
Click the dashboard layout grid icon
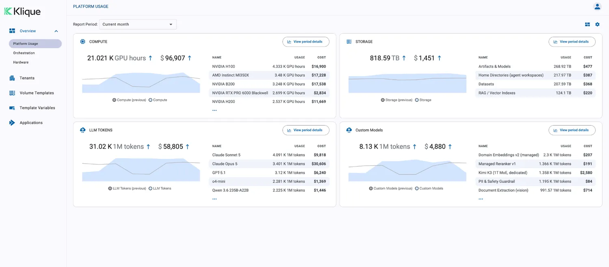click(587, 24)
